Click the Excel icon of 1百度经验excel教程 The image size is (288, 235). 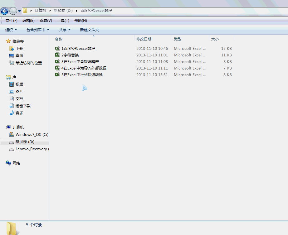pyautogui.click(x=57, y=48)
